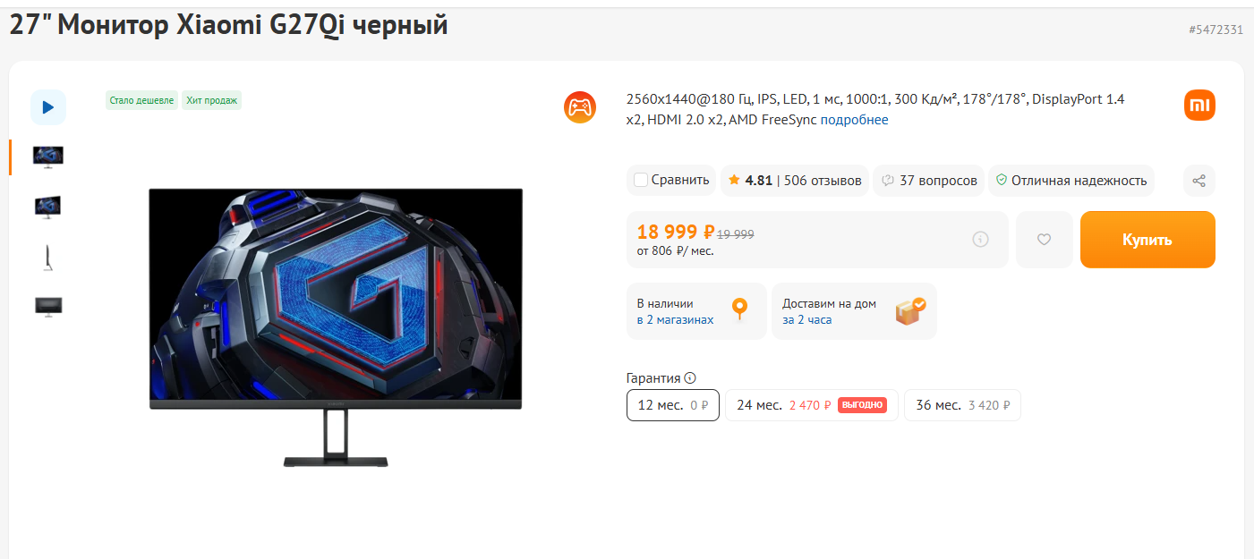Click the warranty info icon next to Гарантия
This screenshot has height=559, width=1254.
690,378
